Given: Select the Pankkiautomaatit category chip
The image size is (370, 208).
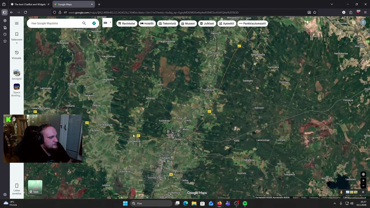Looking at the screenshot, I should click(x=252, y=24).
